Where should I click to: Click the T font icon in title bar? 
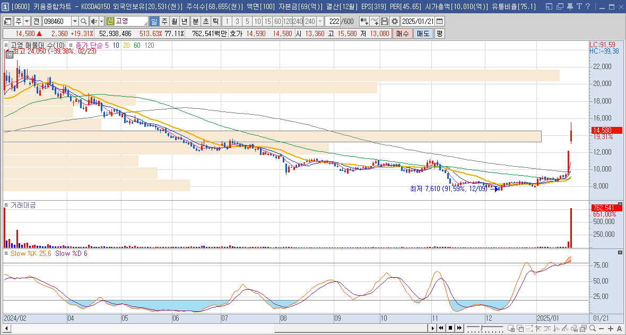coord(578,6)
